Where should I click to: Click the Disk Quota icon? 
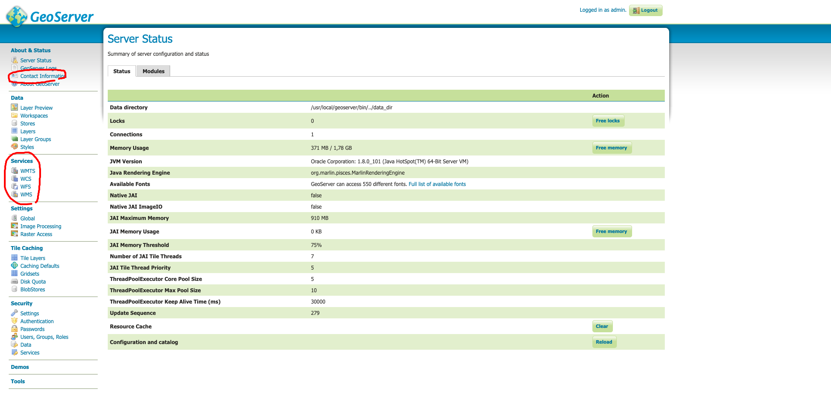coord(14,281)
